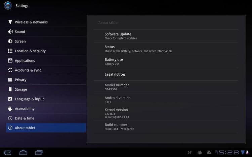Tap the mail notification icon
Image resolution: width=252 pixels, height=157 pixels.
209,153
